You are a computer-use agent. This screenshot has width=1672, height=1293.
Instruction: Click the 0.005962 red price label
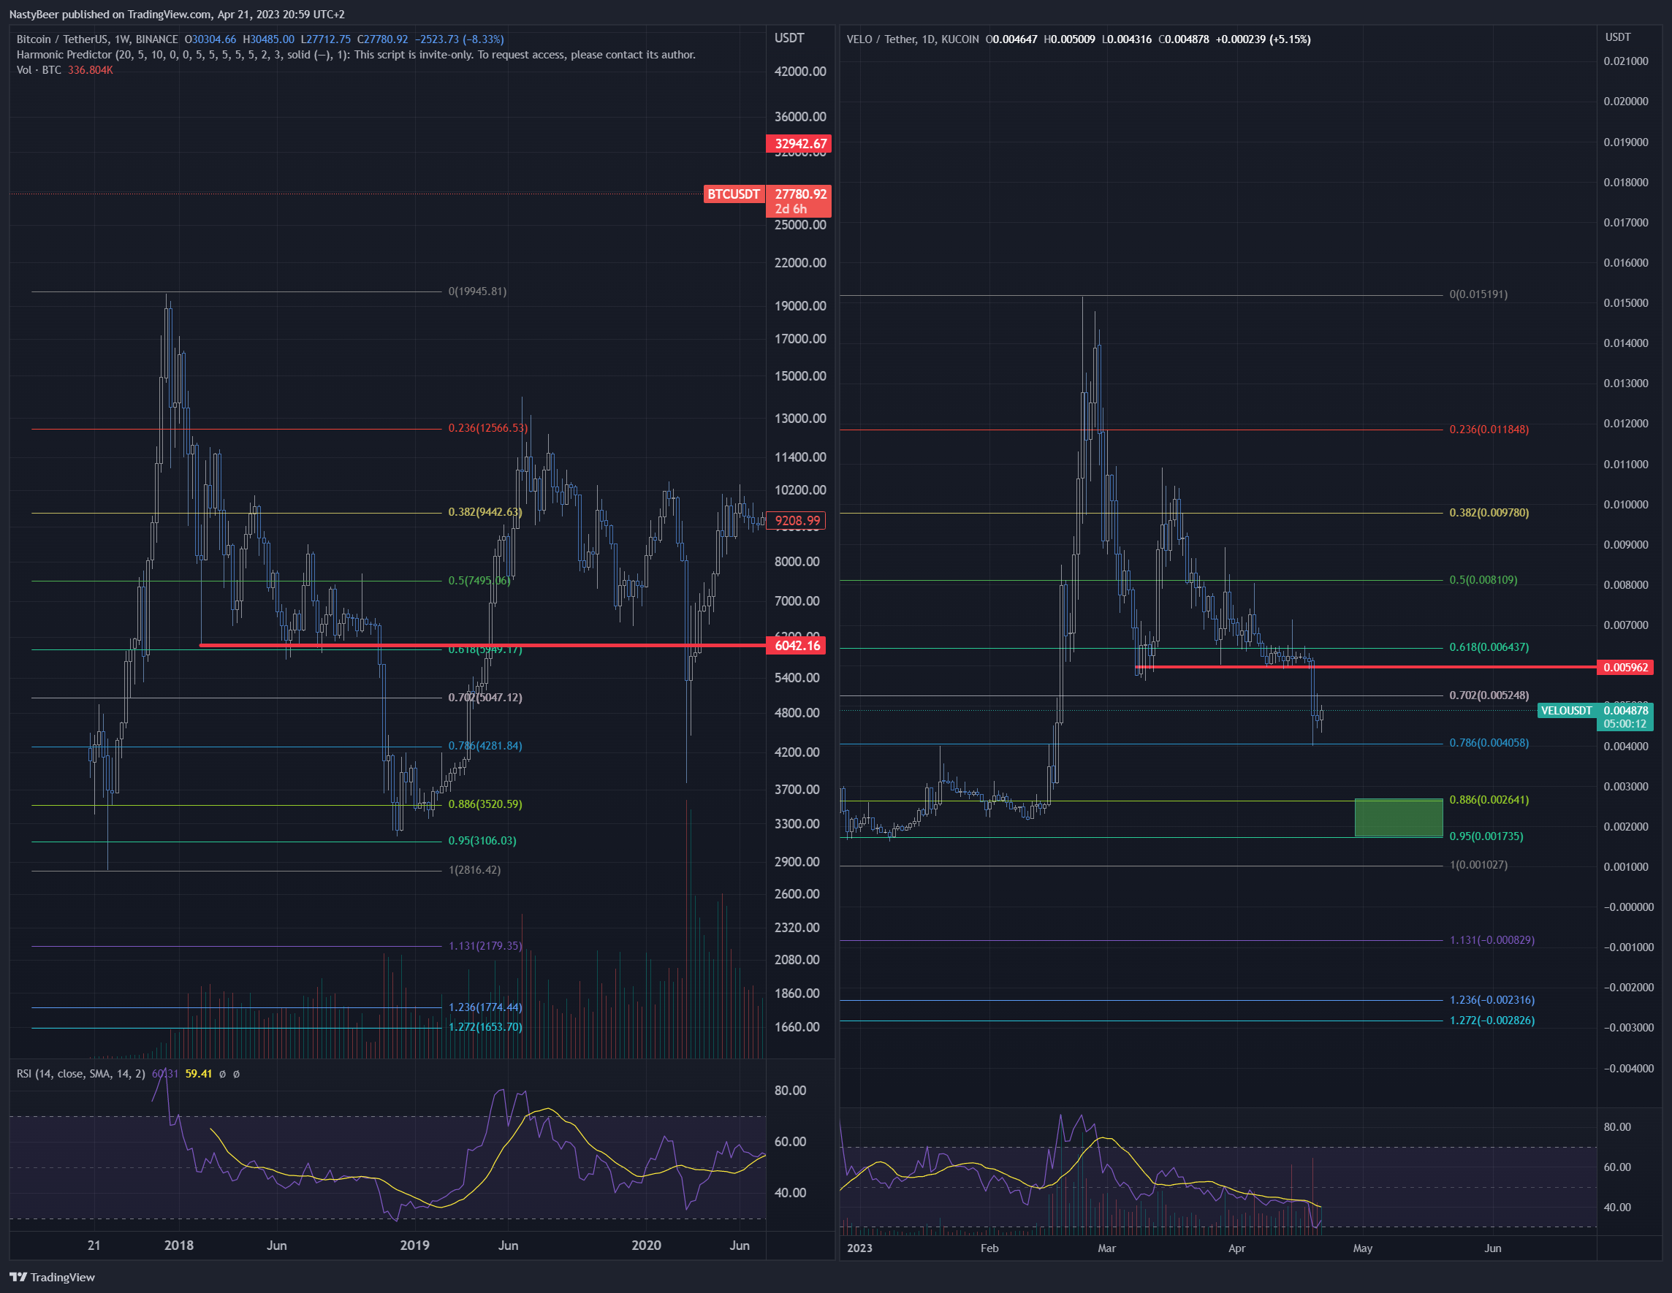pos(1625,667)
